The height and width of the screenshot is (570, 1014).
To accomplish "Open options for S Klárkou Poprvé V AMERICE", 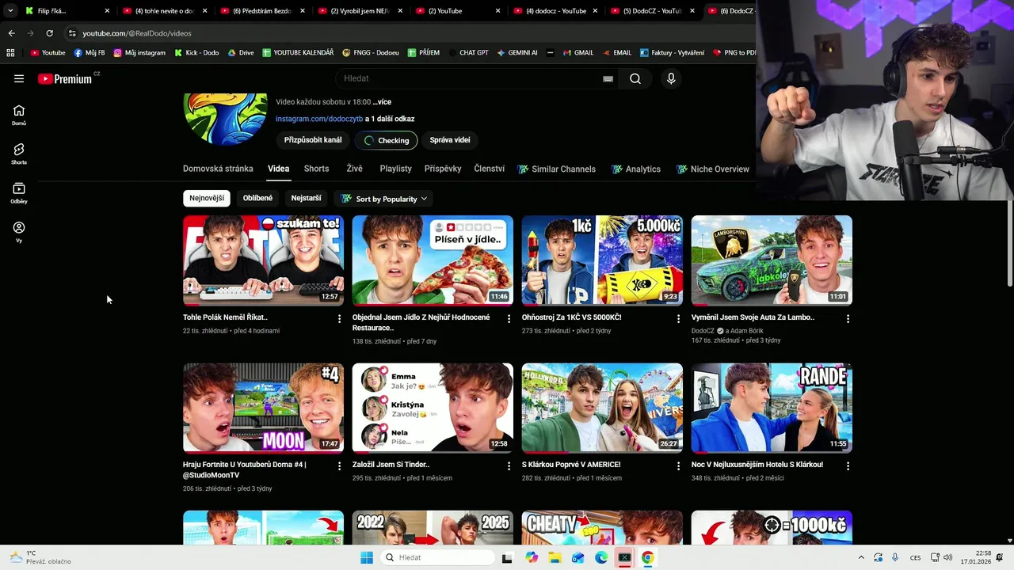I will tap(678, 466).
